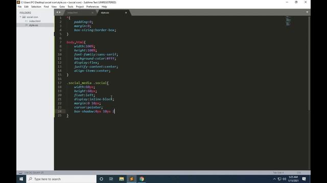This screenshot has height=183, width=327.
Task: Show hidden system tray icons
Action: point(274,179)
